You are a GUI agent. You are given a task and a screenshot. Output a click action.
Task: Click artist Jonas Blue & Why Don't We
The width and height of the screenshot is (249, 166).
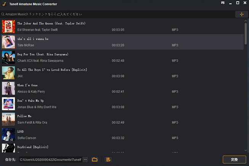point(37,107)
